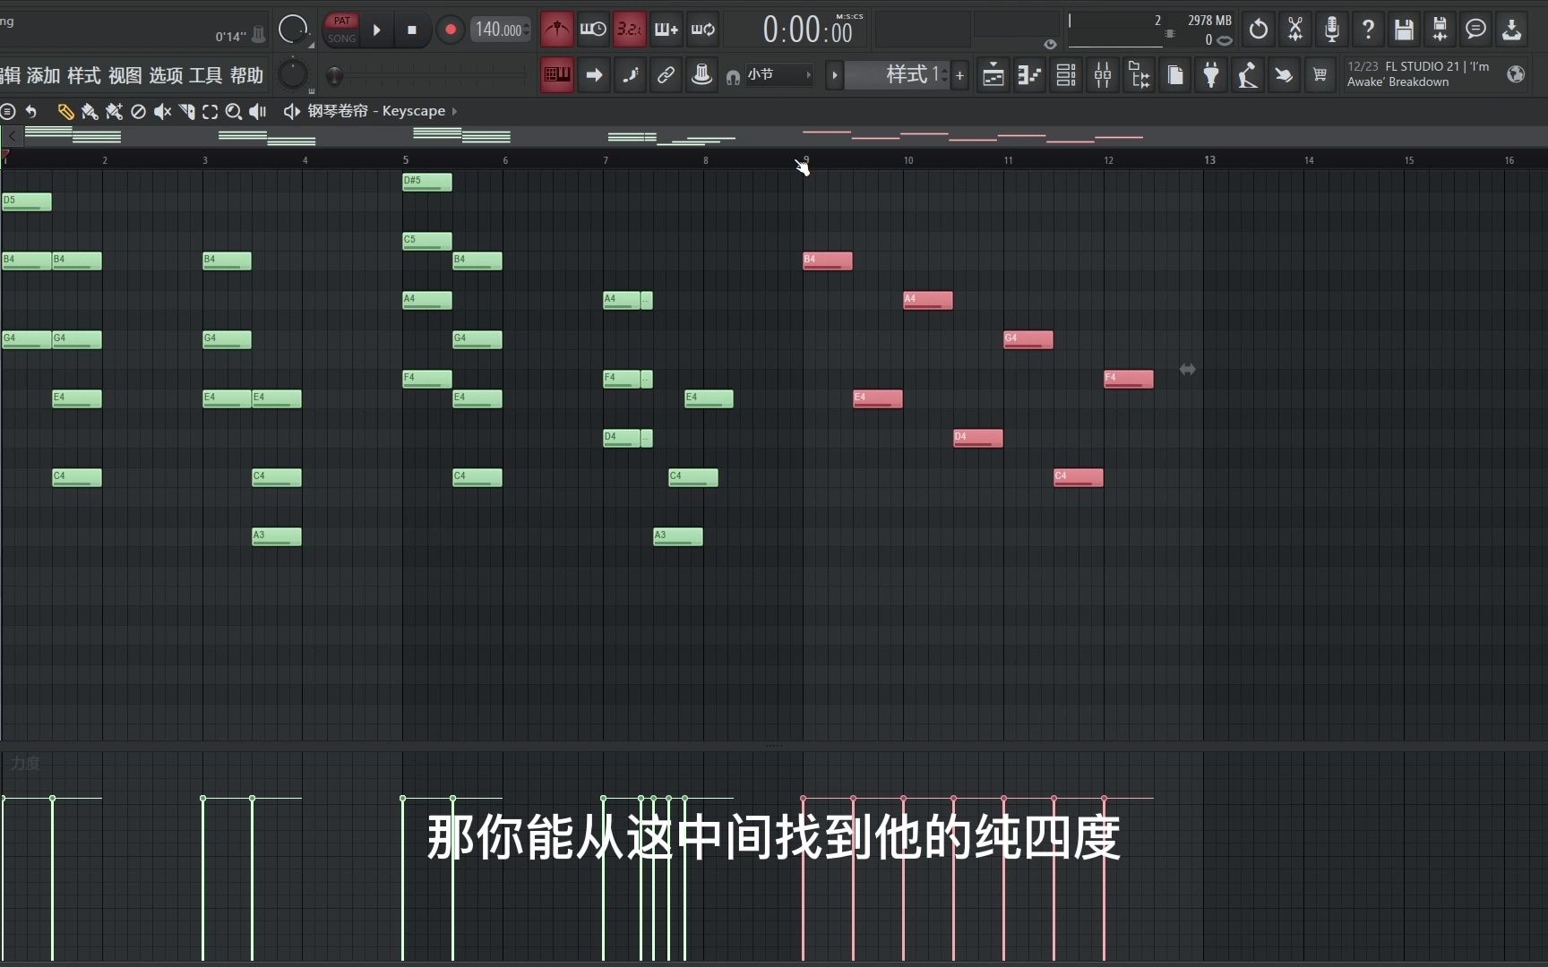This screenshot has height=967, width=1548.
Task: Open the Piano roll window icon
Action: coord(1030,75)
